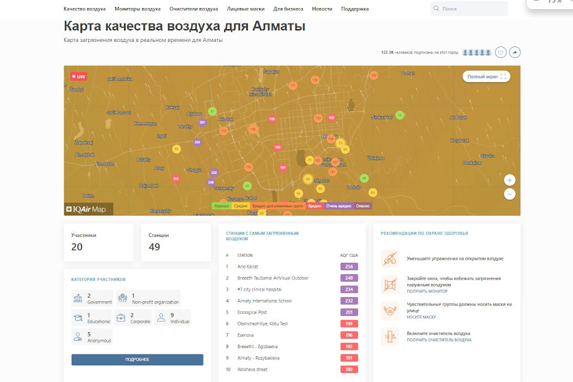Click the ПОДРОБНЕЕ button
This screenshot has width=573, height=382.
[x=137, y=360]
